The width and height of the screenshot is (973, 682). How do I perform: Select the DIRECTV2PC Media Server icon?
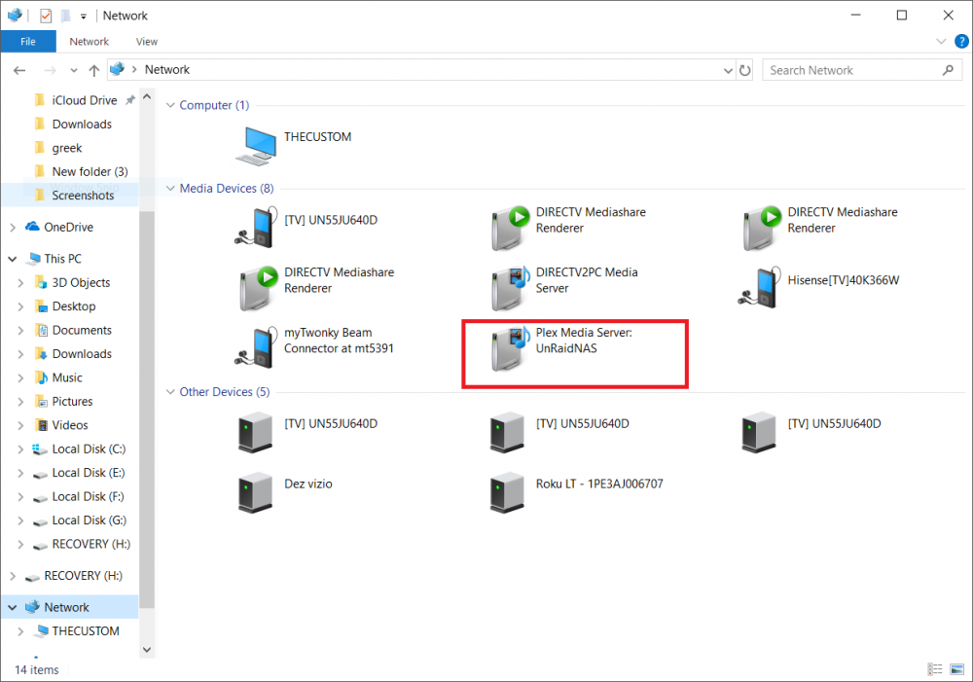(x=510, y=288)
